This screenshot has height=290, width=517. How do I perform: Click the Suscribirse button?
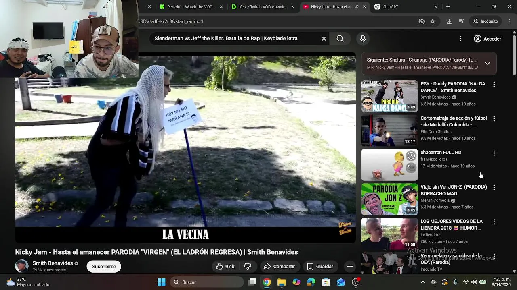(x=104, y=267)
